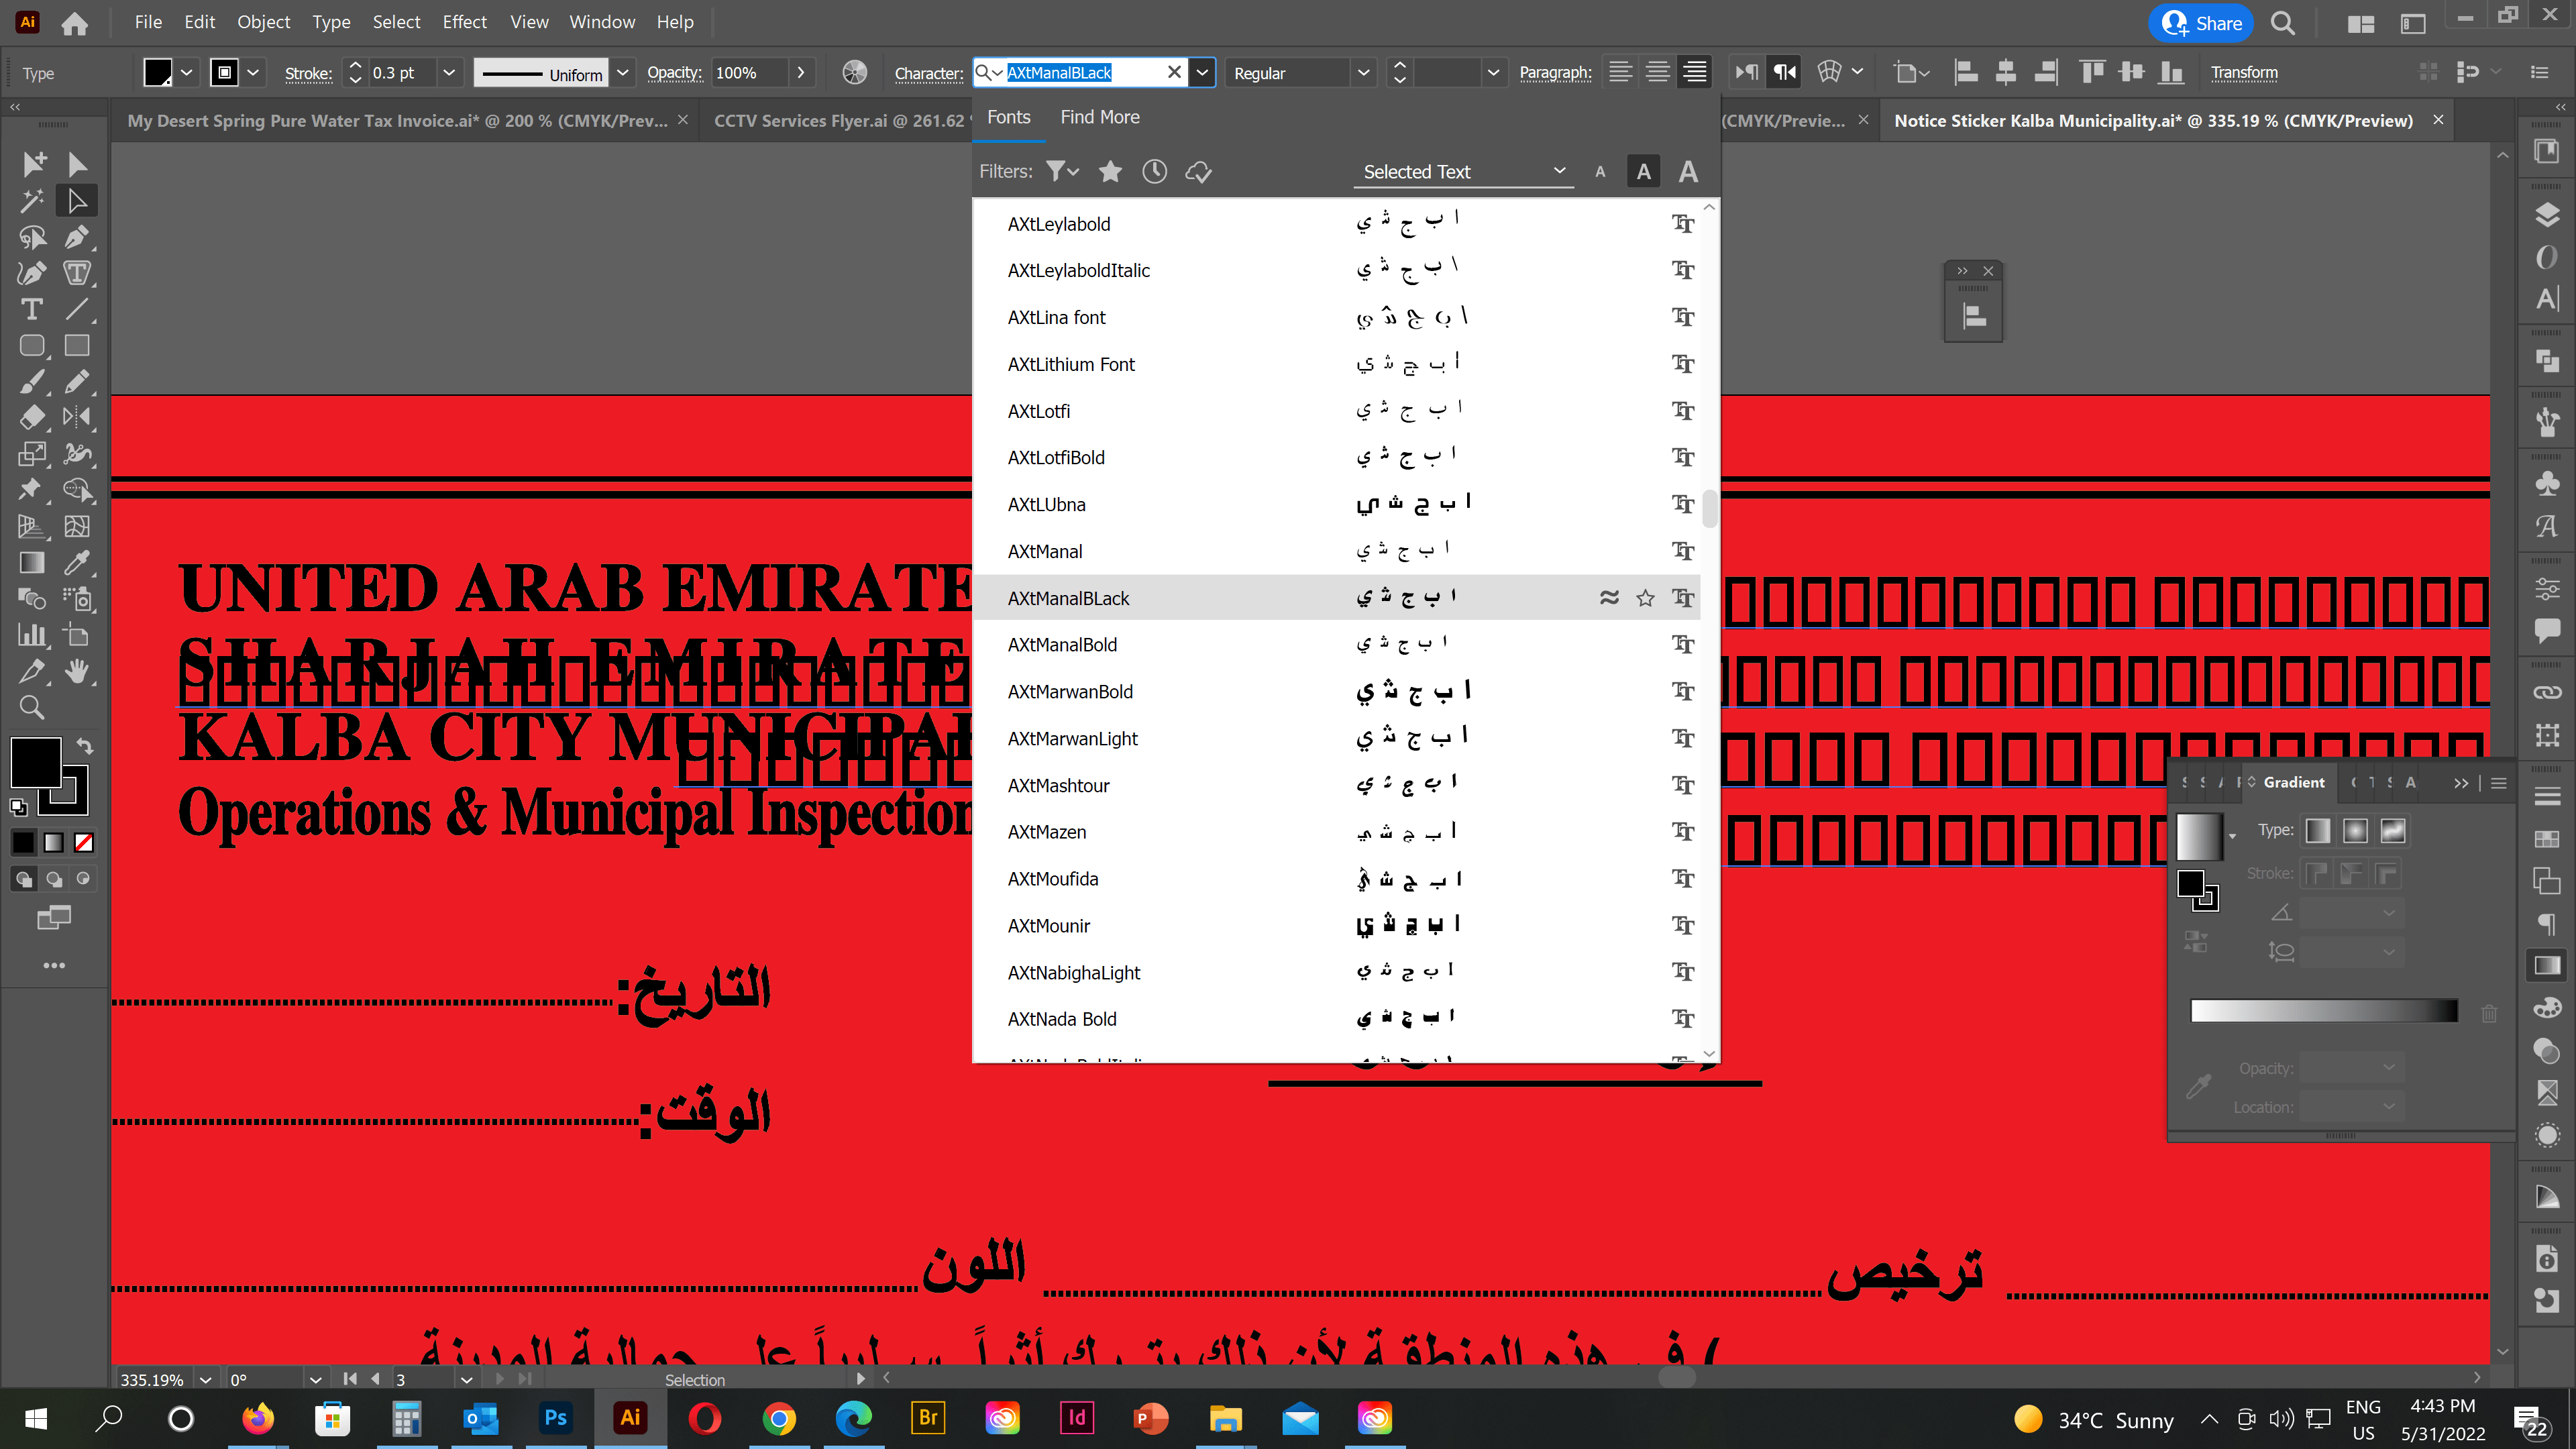2576x1449 pixels.
Task: Pick the Eyedropper tool
Action: click(77, 562)
